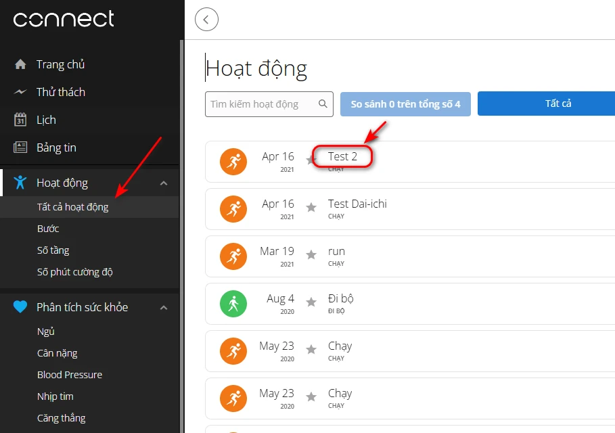Star the first May 23 Chạy activity

[x=311, y=350]
